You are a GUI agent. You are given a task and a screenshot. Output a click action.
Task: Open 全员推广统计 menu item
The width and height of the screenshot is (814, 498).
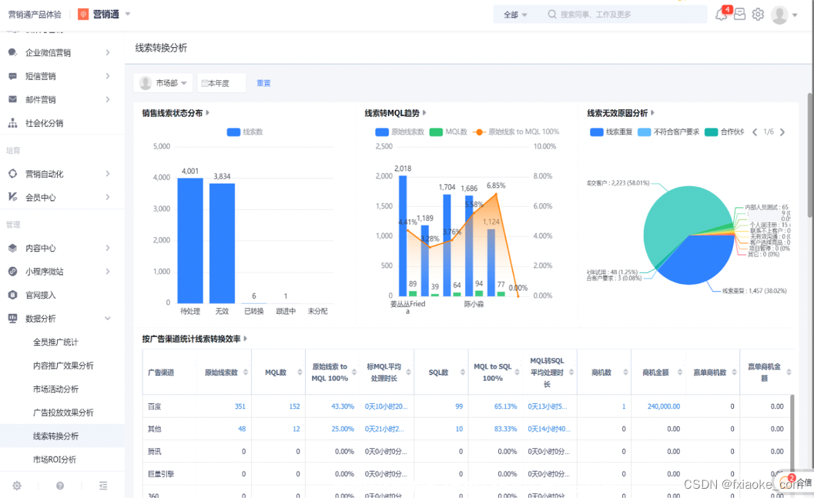pyautogui.click(x=55, y=343)
